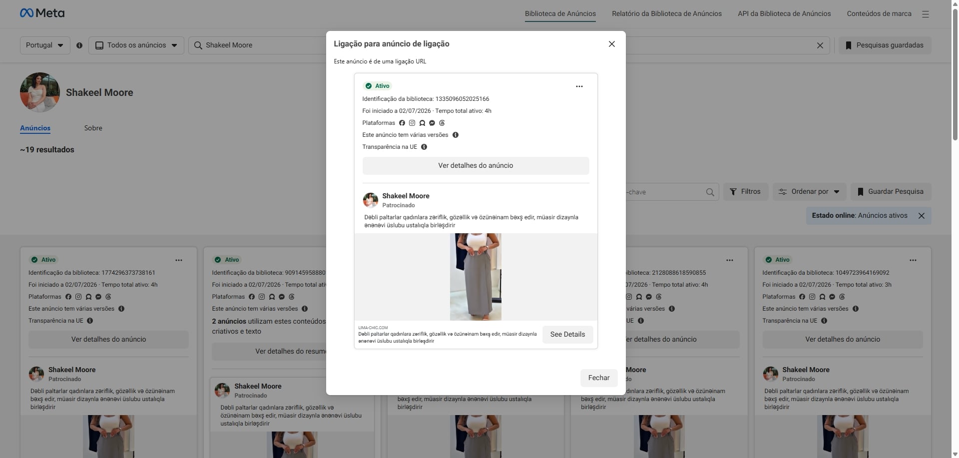
Task: Click Threads platform icon in dialog
Action: pos(442,123)
